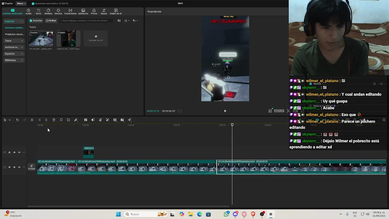The image size is (389, 219).
Task: Split the clip at playhead
Action: point(32,120)
